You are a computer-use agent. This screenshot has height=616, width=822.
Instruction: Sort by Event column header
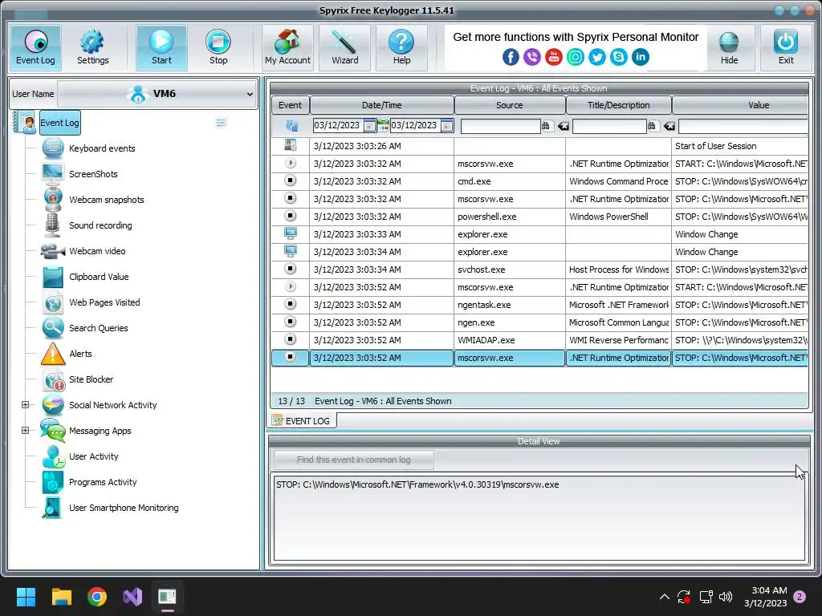coord(290,105)
